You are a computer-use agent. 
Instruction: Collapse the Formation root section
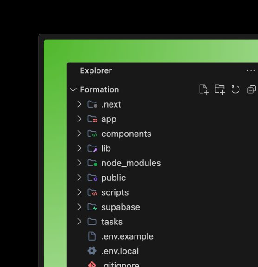73,89
